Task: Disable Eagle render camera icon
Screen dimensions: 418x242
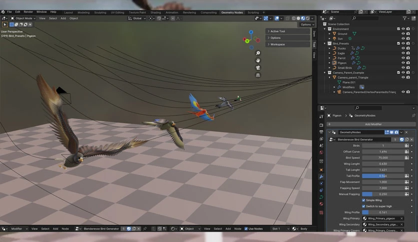Action: (x=408, y=53)
